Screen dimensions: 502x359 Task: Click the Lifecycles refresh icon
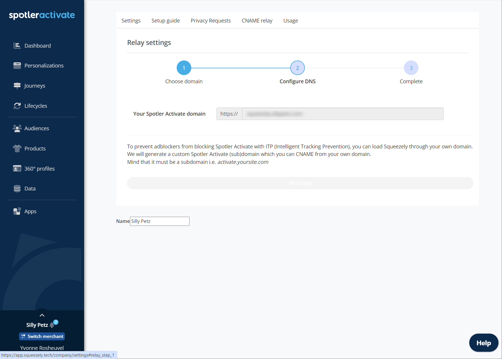tap(17, 106)
